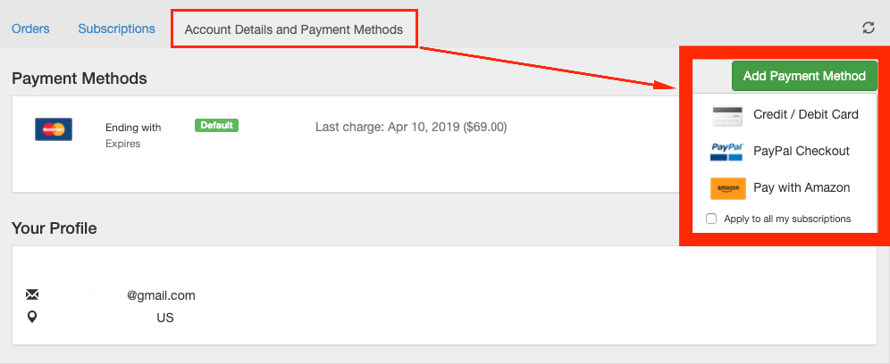Click the gmail.com email address

161,295
